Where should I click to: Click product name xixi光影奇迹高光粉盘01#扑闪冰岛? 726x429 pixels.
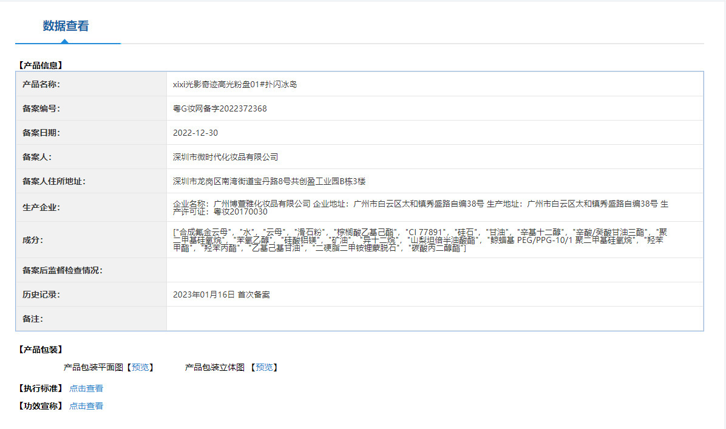pos(235,84)
